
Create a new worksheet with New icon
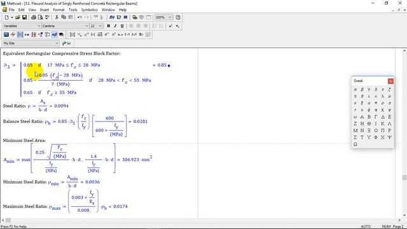point(6,17)
